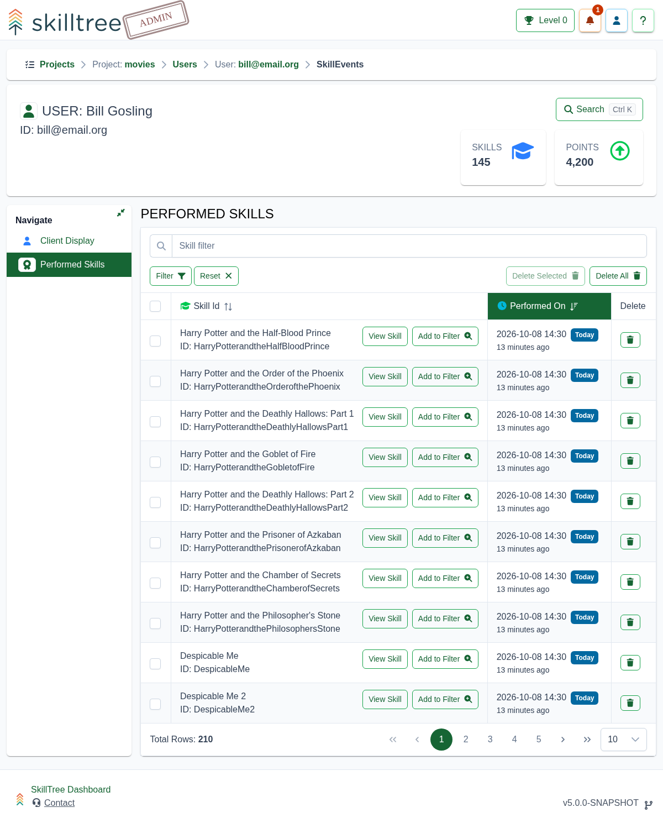
Task: Delete the Prisoner of Azkaban event
Action: [x=630, y=542]
